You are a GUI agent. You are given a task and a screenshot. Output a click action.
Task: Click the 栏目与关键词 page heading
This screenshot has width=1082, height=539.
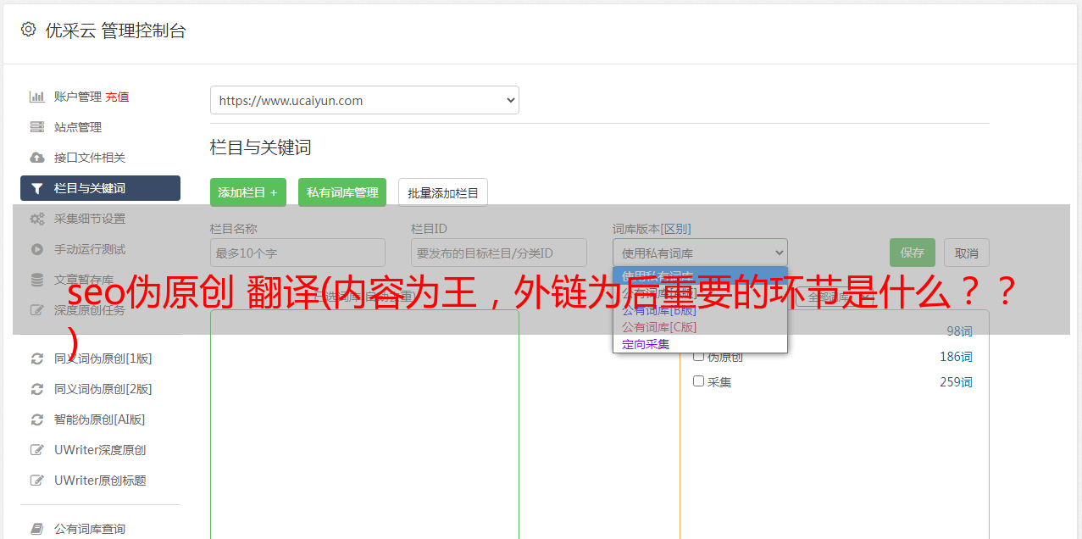(x=261, y=147)
